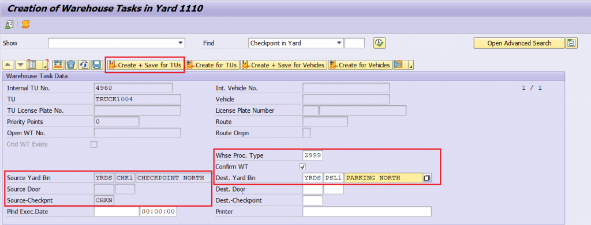Open the last toolbar icon's dropdown menu
The width and height of the screenshot is (591, 225).
coord(411,66)
